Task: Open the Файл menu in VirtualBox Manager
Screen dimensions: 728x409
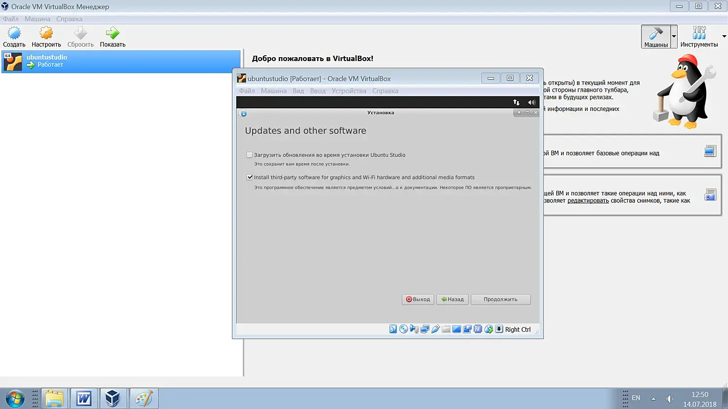Action: [x=11, y=19]
